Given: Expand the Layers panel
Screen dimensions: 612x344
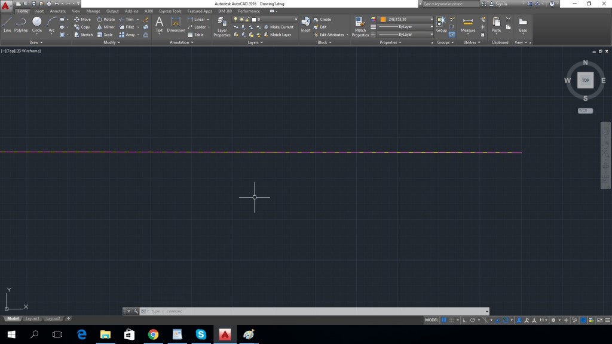Looking at the screenshot, I should (x=255, y=42).
